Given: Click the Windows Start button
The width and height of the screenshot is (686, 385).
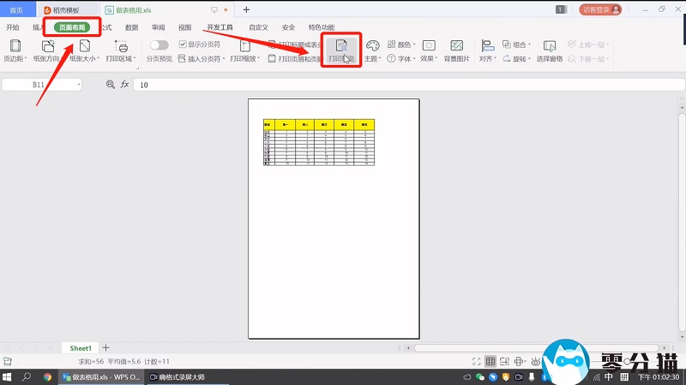Looking at the screenshot, I should (x=7, y=376).
